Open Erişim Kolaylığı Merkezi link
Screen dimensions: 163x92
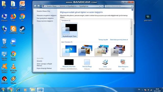(44, 68)
